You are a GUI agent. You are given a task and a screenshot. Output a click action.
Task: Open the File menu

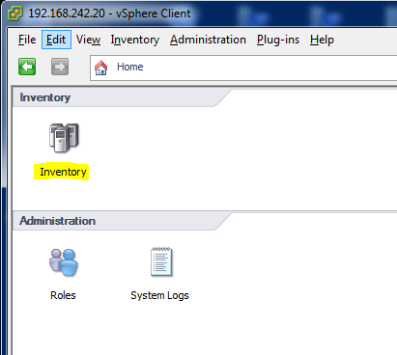[27, 40]
